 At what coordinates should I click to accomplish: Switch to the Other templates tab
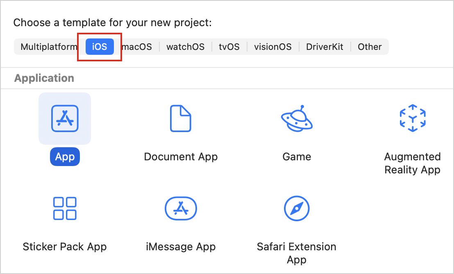click(370, 47)
